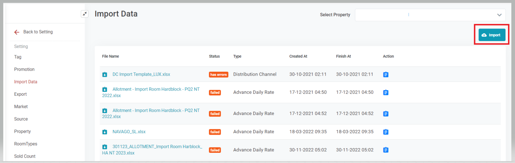Image resolution: width=515 pixels, height=163 pixels.
Task: Open action clipboard icon for DC Import Template_LUX.xlsx
Action: point(386,75)
